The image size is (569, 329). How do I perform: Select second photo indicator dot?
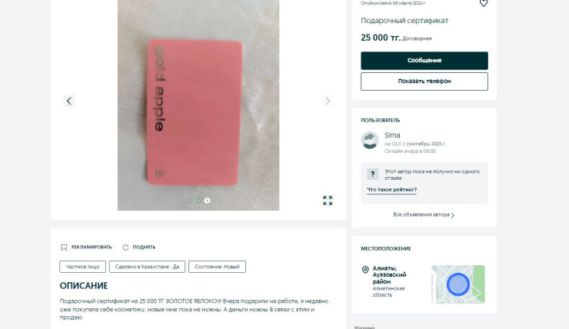pyautogui.click(x=198, y=200)
